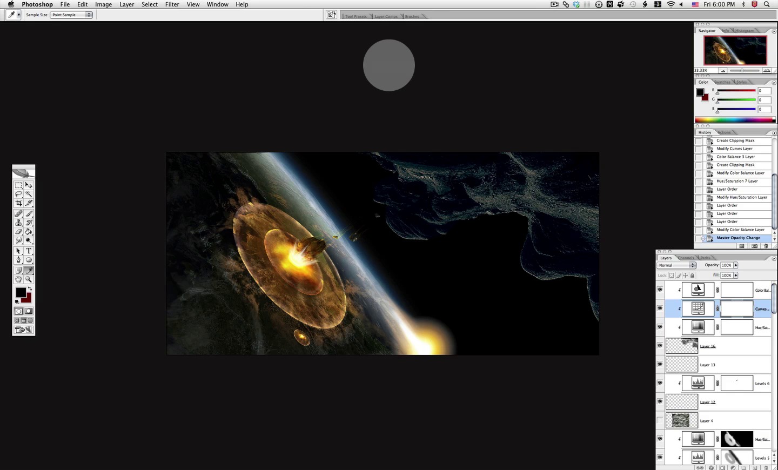Select the Type tool

click(x=29, y=251)
